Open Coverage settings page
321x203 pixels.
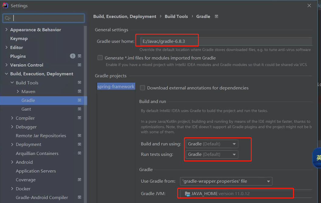point(26,180)
